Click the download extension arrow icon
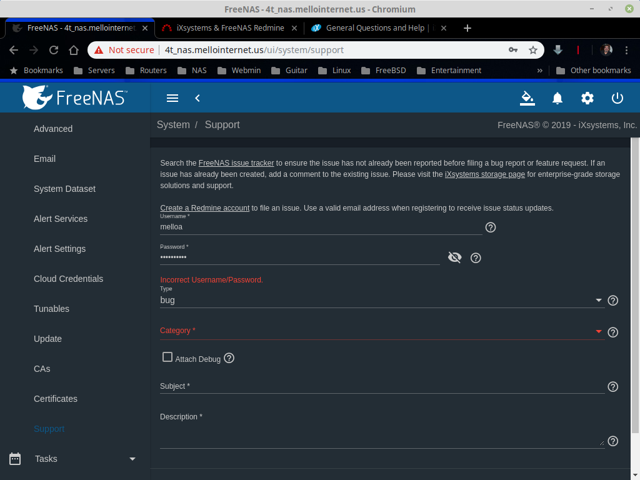 click(x=558, y=50)
